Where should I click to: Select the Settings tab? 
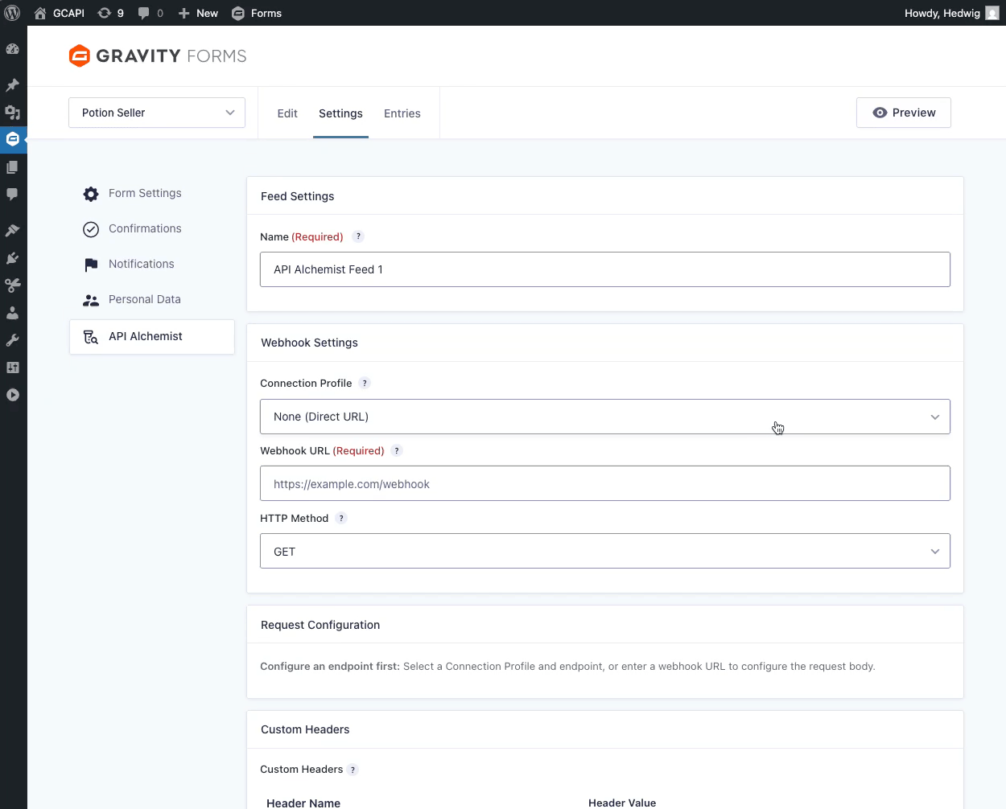(x=340, y=113)
